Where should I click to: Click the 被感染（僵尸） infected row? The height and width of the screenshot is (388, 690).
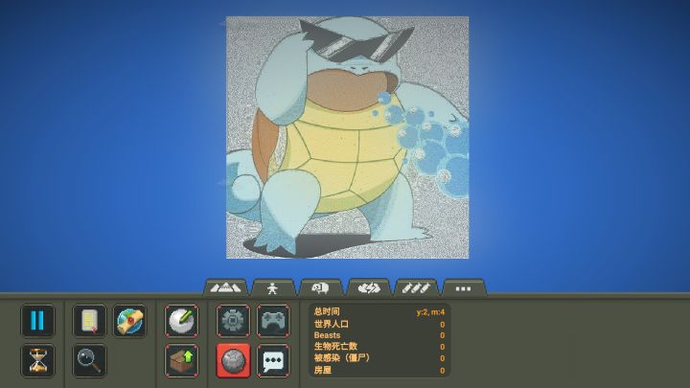pos(379,358)
